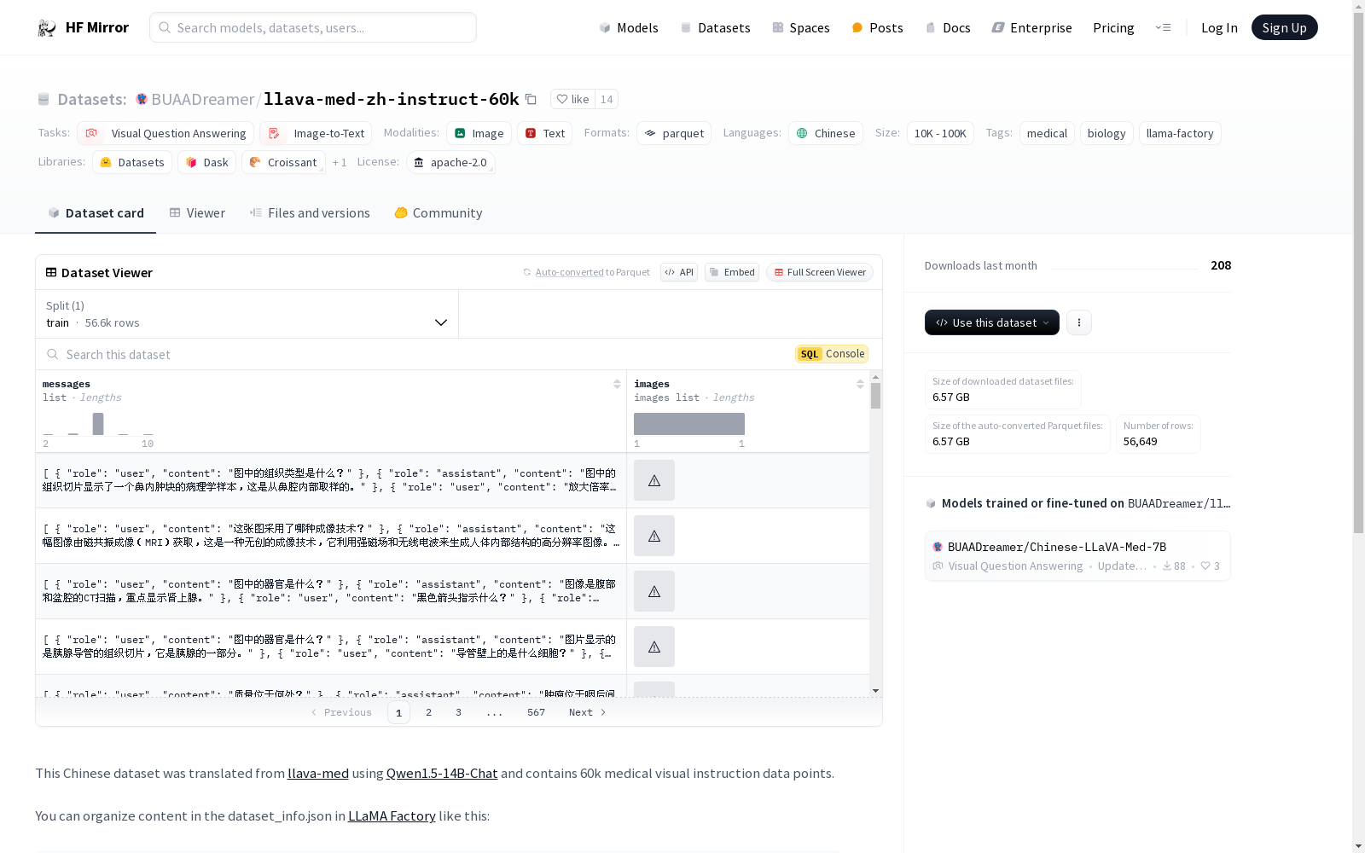Switch to the Dataset card tab
This screenshot has height=853, width=1365.
point(96,212)
